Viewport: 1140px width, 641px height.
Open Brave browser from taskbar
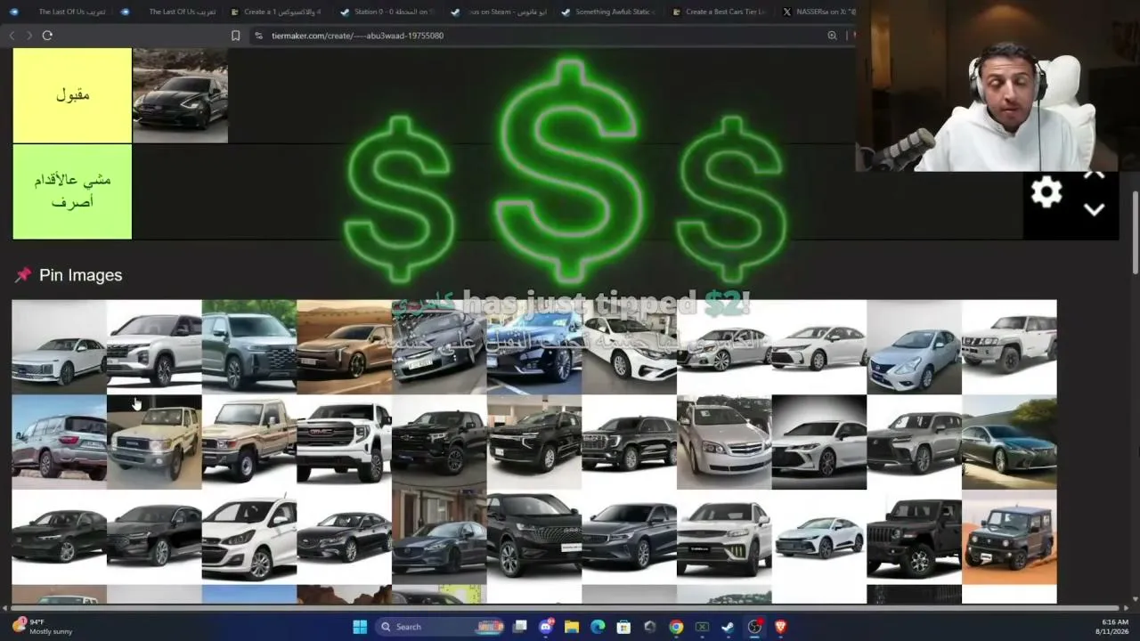pyautogui.click(x=780, y=627)
